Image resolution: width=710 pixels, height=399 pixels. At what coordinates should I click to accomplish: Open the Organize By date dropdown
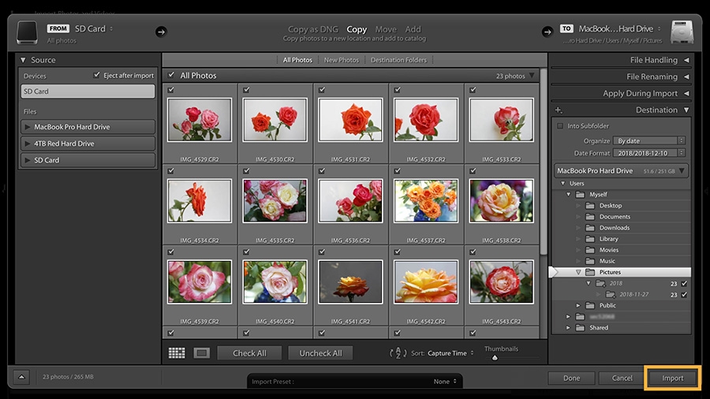pos(649,140)
